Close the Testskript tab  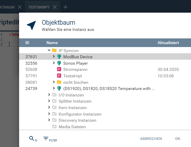55,7
